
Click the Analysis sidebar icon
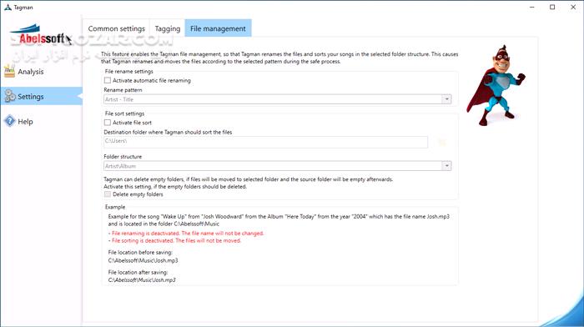9,71
